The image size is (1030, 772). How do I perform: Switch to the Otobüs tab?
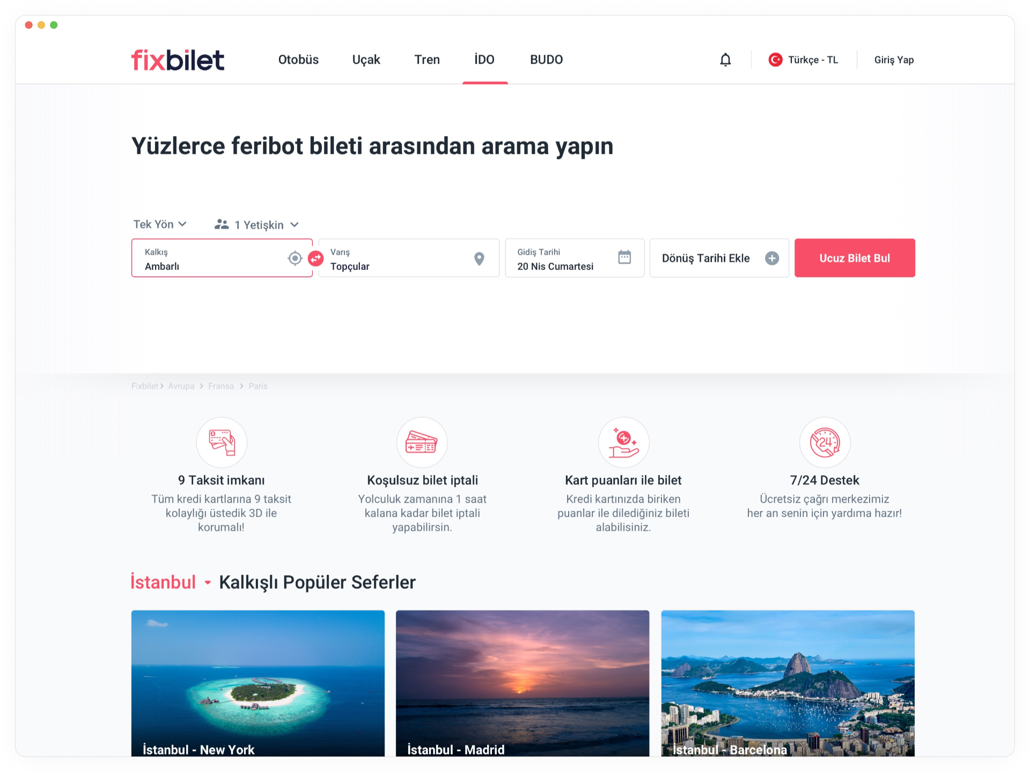pyautogui.click(x=298, y=60)
